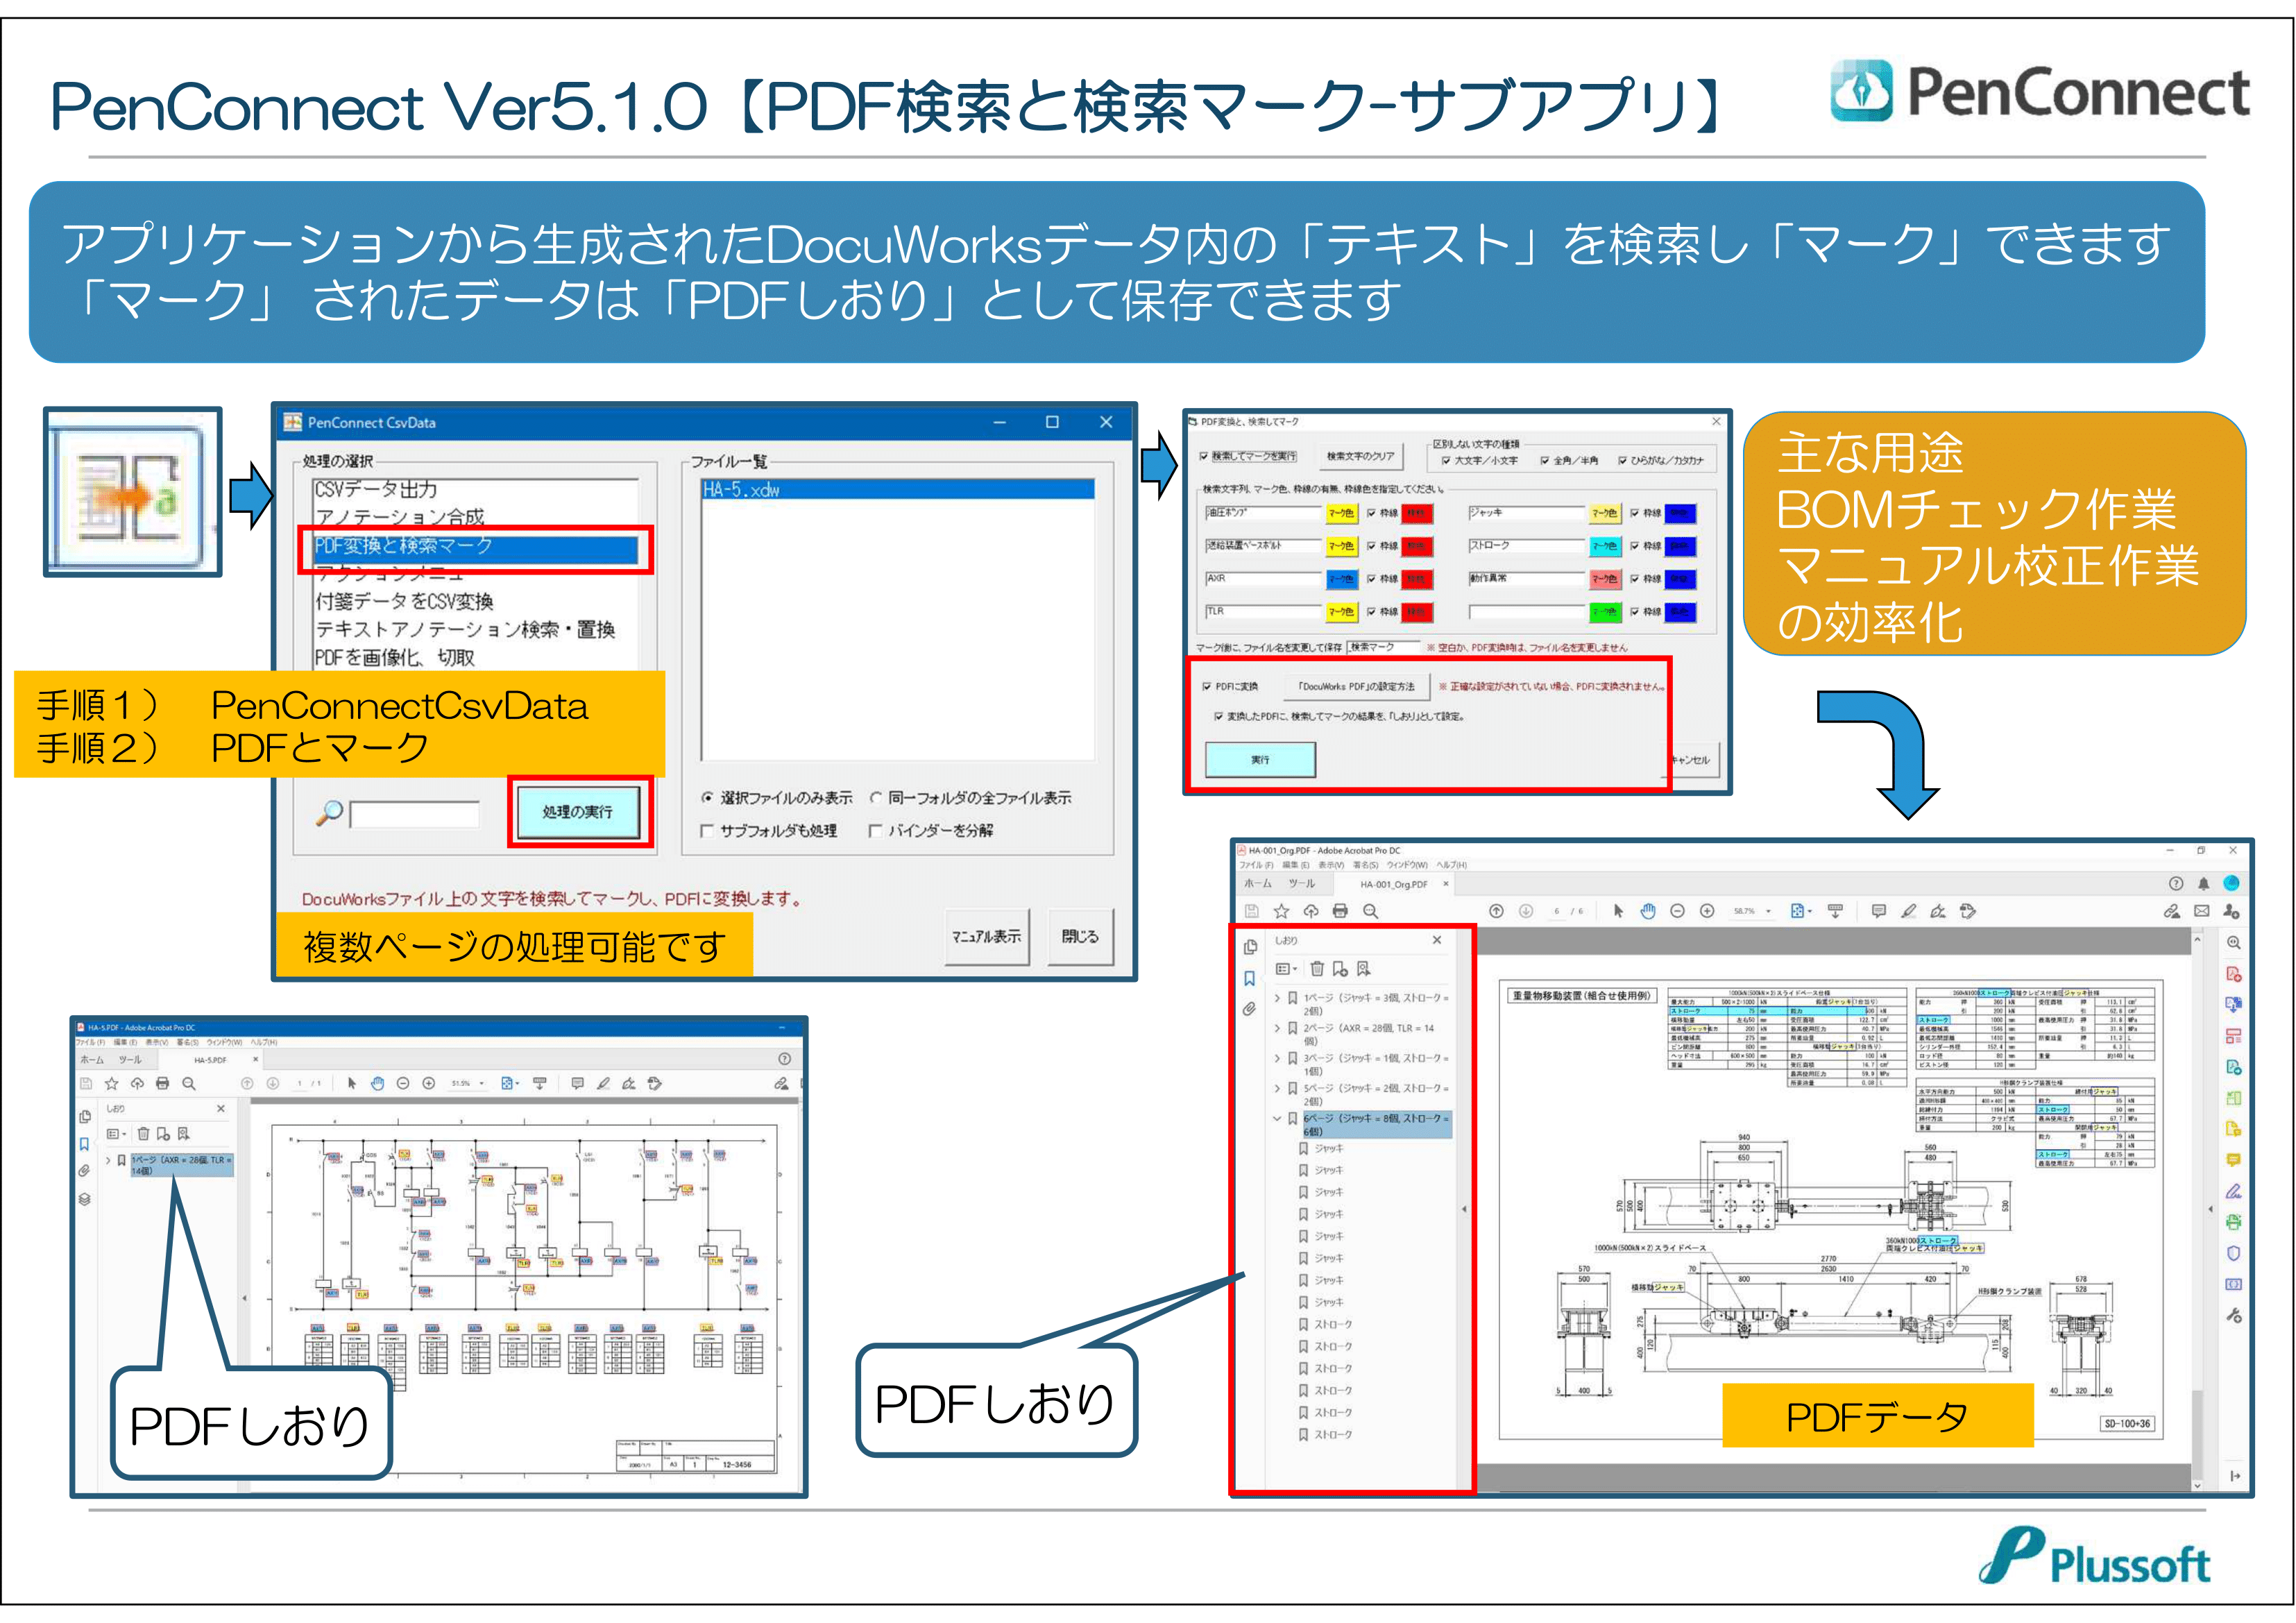Image resolution: width=2296 pixels, height=1623 pixels.
Task: Toggle 大文字／小文字 checkbox
Action: coord(1446,461)
